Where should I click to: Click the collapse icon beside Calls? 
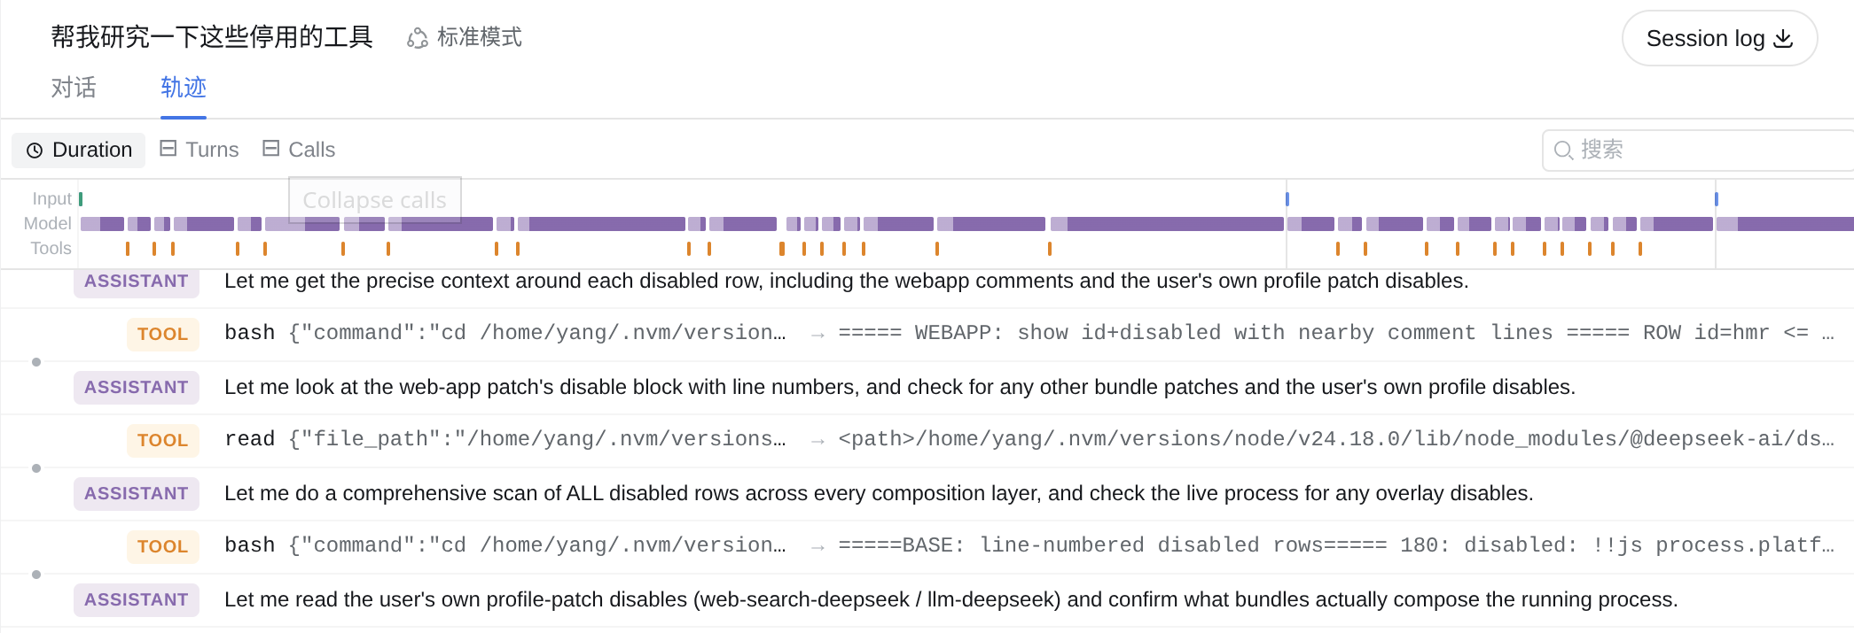271,149
